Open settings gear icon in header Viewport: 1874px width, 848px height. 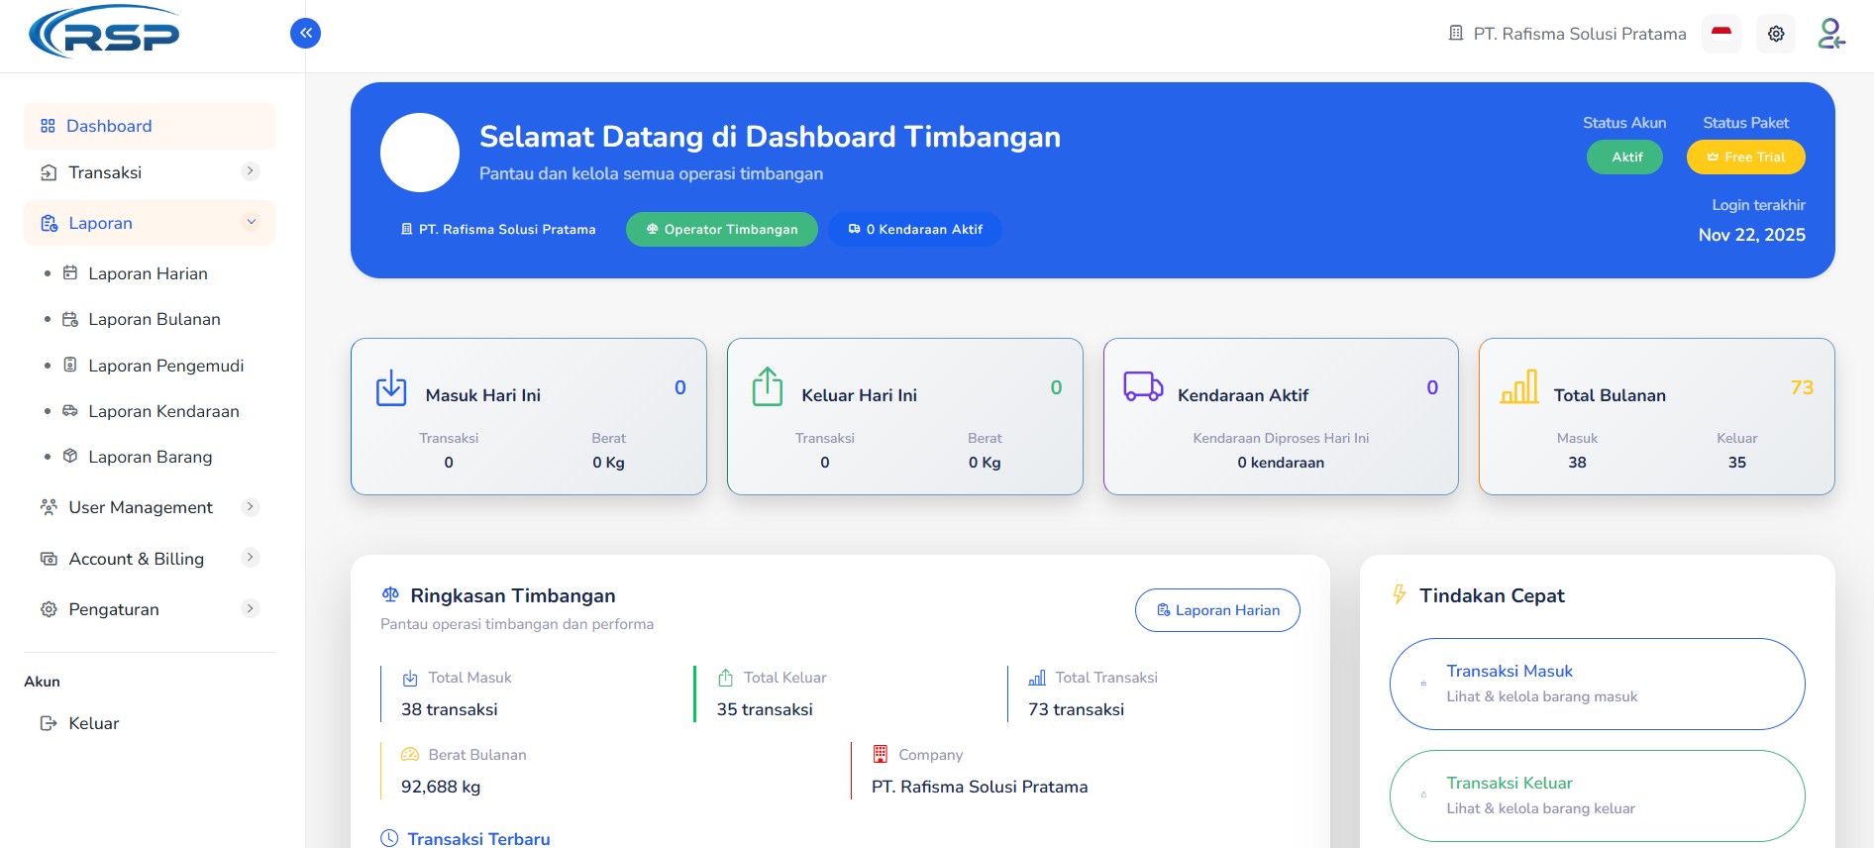coord(1776,34)
